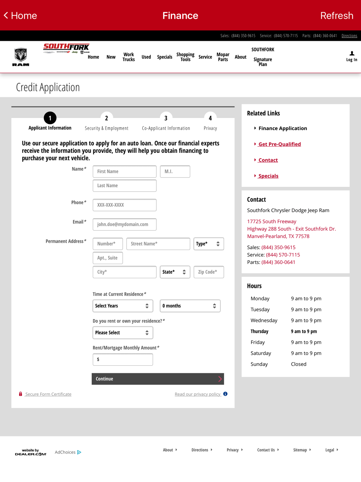Open the Get Pre-Qualified link
The height and width of the screenshot is (482, 361).
[279, 144]
